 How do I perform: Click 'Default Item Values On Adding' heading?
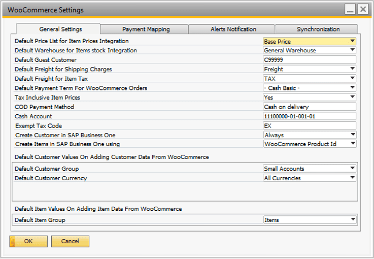[98, 209]
